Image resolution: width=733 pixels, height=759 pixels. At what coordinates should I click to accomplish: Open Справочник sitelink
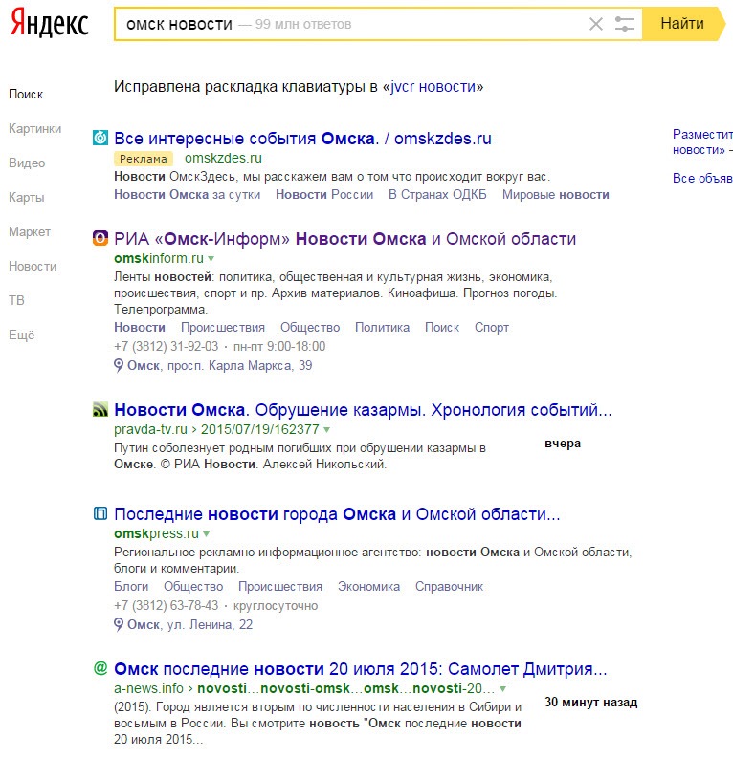(449, 587)
